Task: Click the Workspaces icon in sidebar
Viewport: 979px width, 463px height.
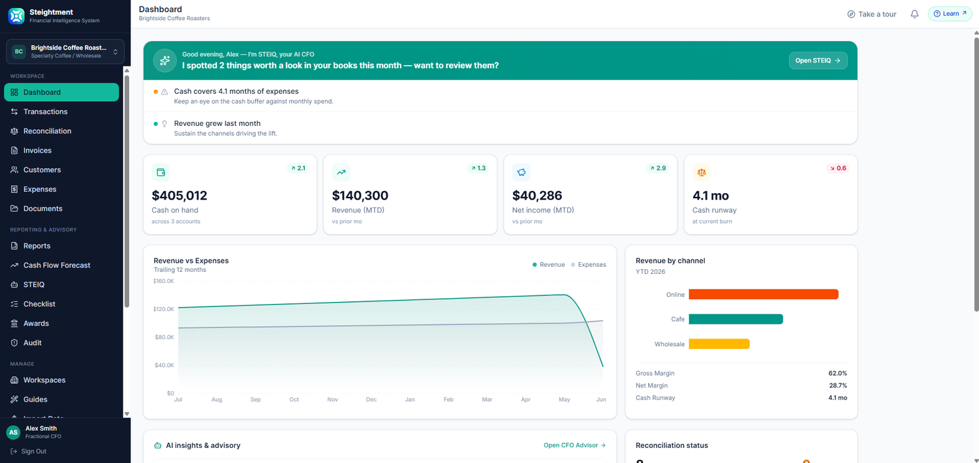Action: (14, 380)
